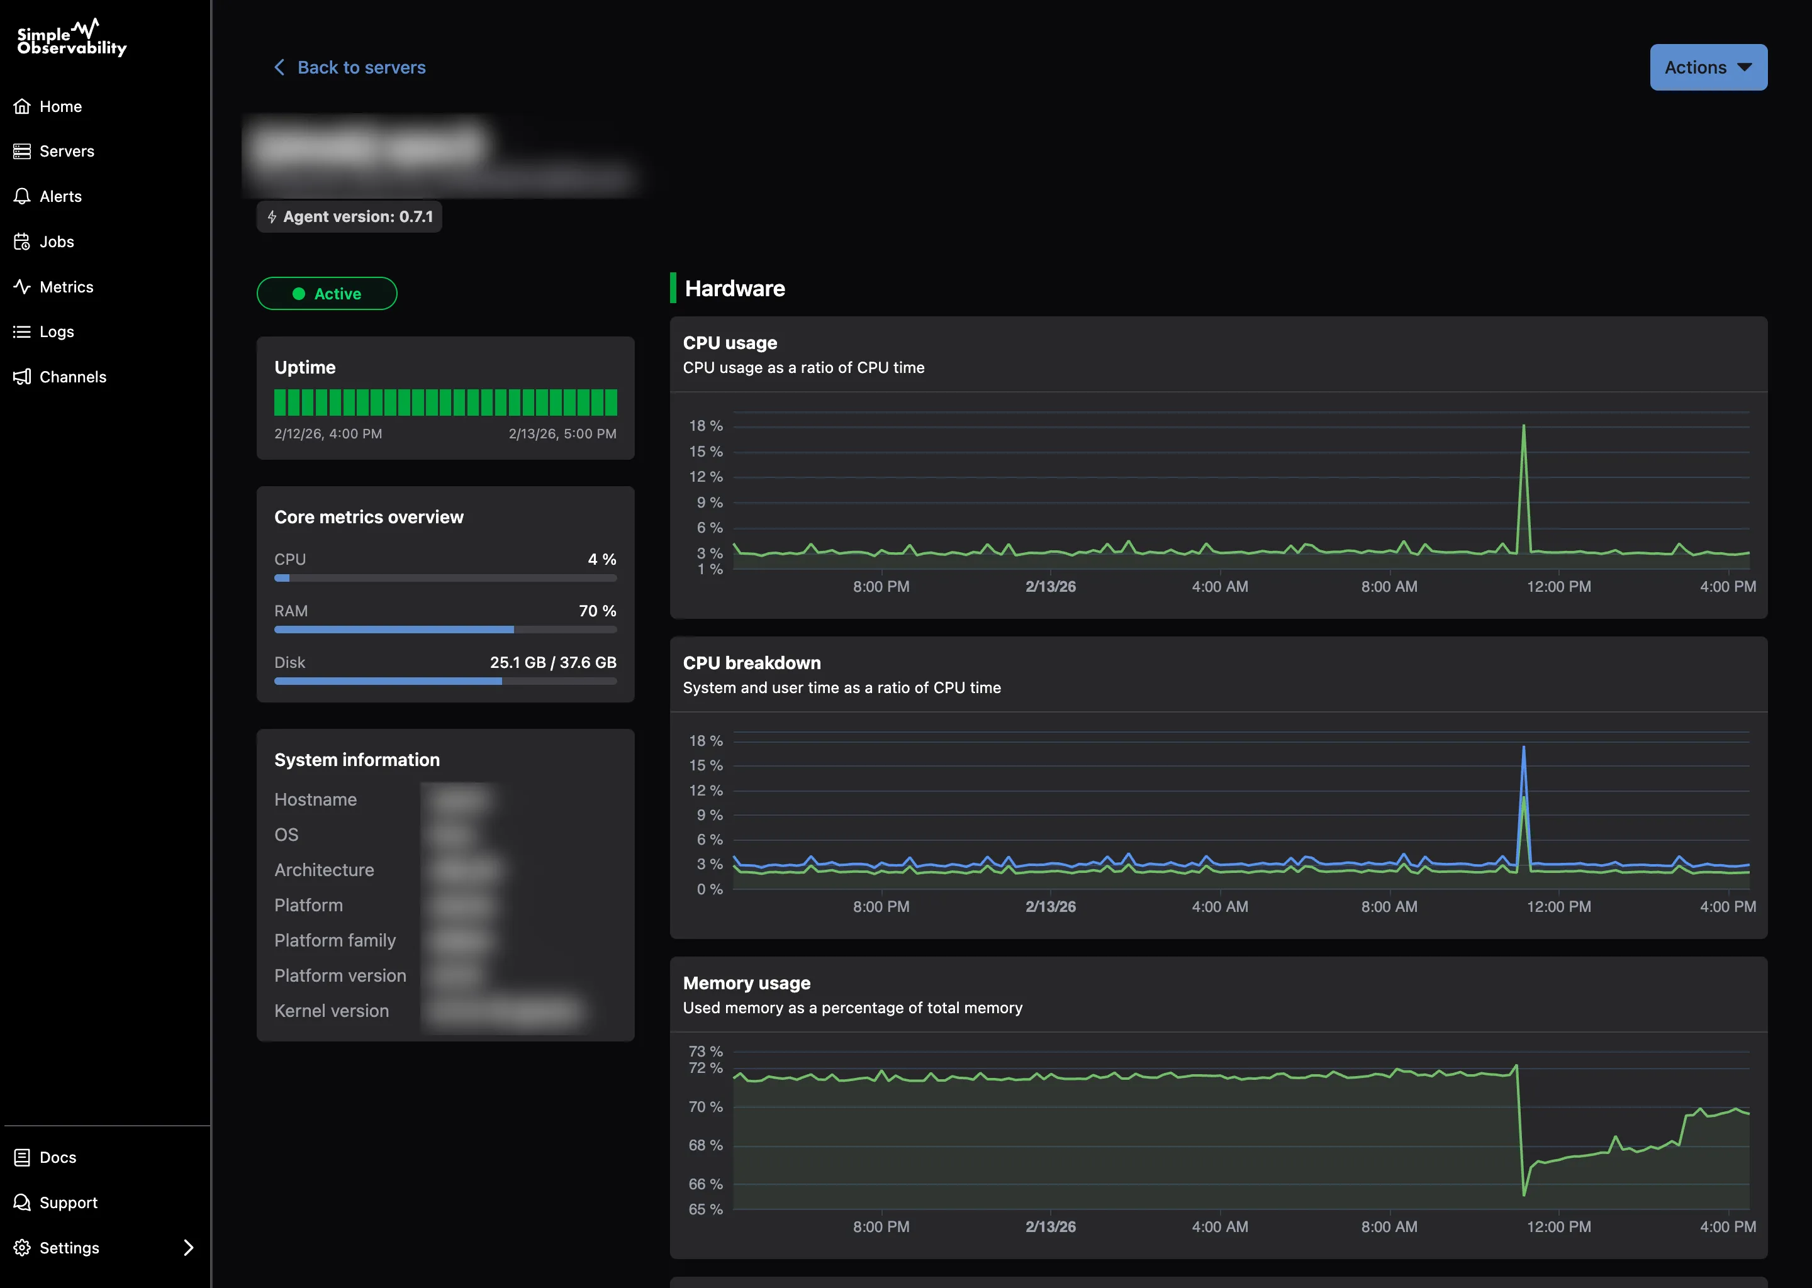Select the Servers icon in the sidebar

tap(22, 151)
